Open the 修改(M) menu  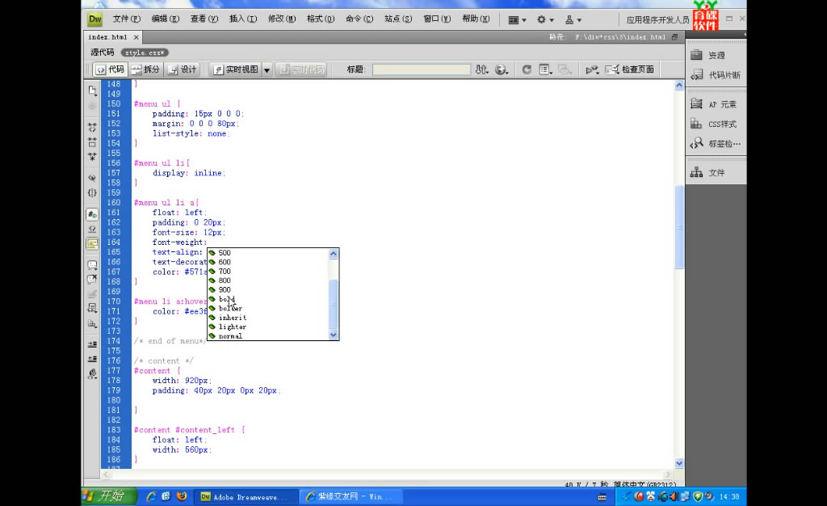tap(282, 19)
